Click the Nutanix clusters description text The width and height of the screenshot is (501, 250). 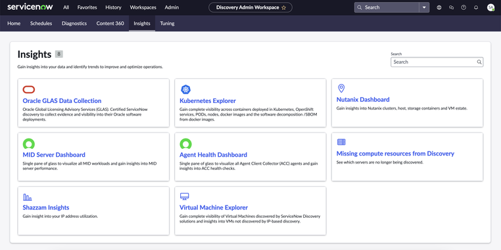click(x=402, y=108)
